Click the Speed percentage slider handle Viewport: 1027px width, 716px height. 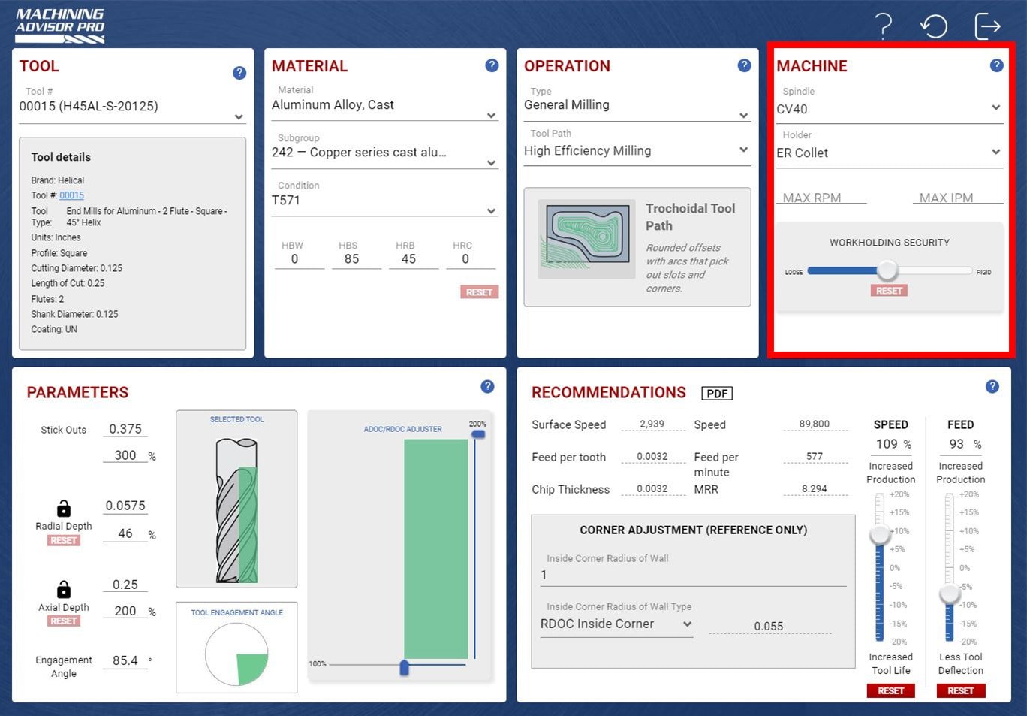(x=880, y=535)
